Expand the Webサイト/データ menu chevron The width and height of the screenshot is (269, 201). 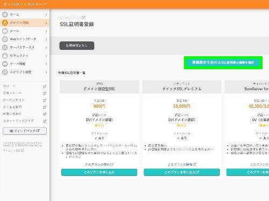click(x=46, y=39)
